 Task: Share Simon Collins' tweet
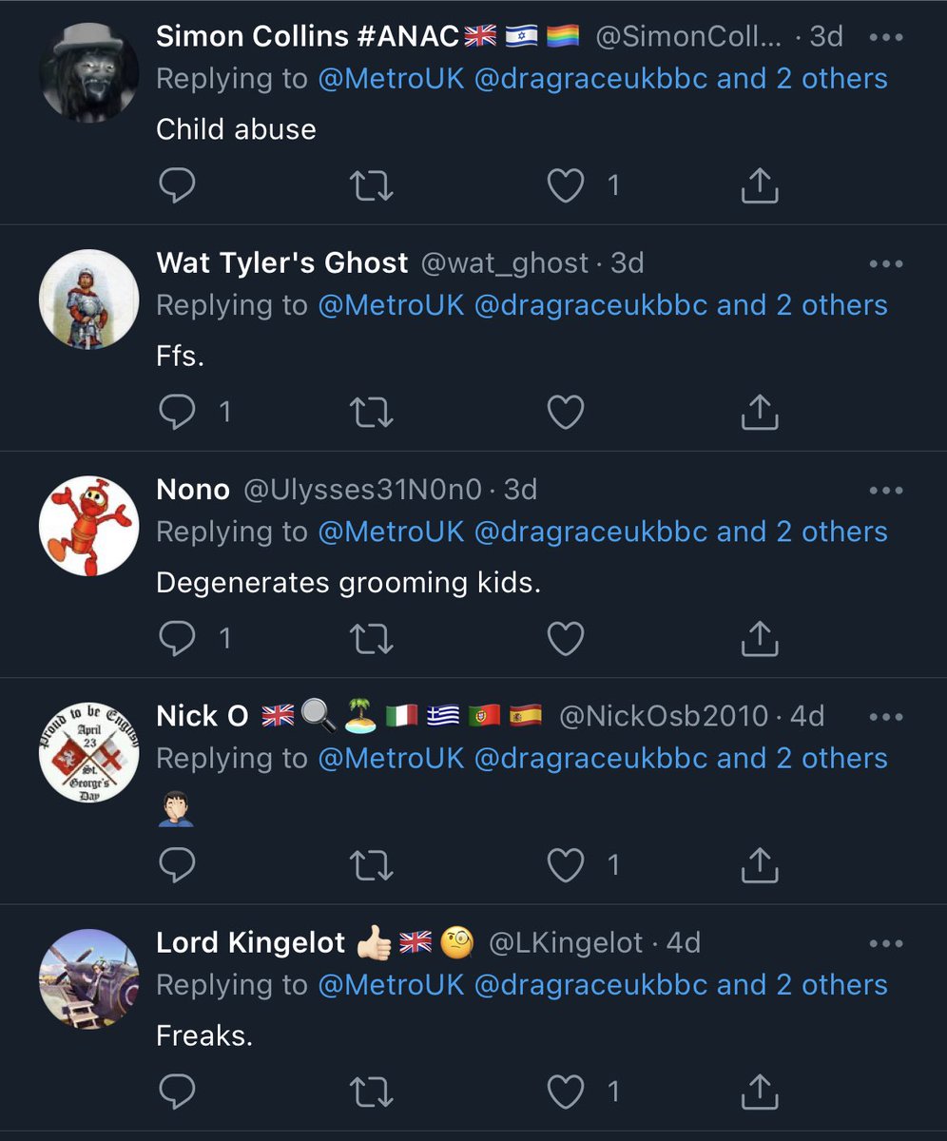point(760,186)
